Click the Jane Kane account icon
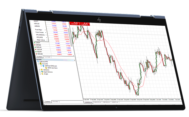This screenshot has height=117, width=189. [x=46, y=68]
